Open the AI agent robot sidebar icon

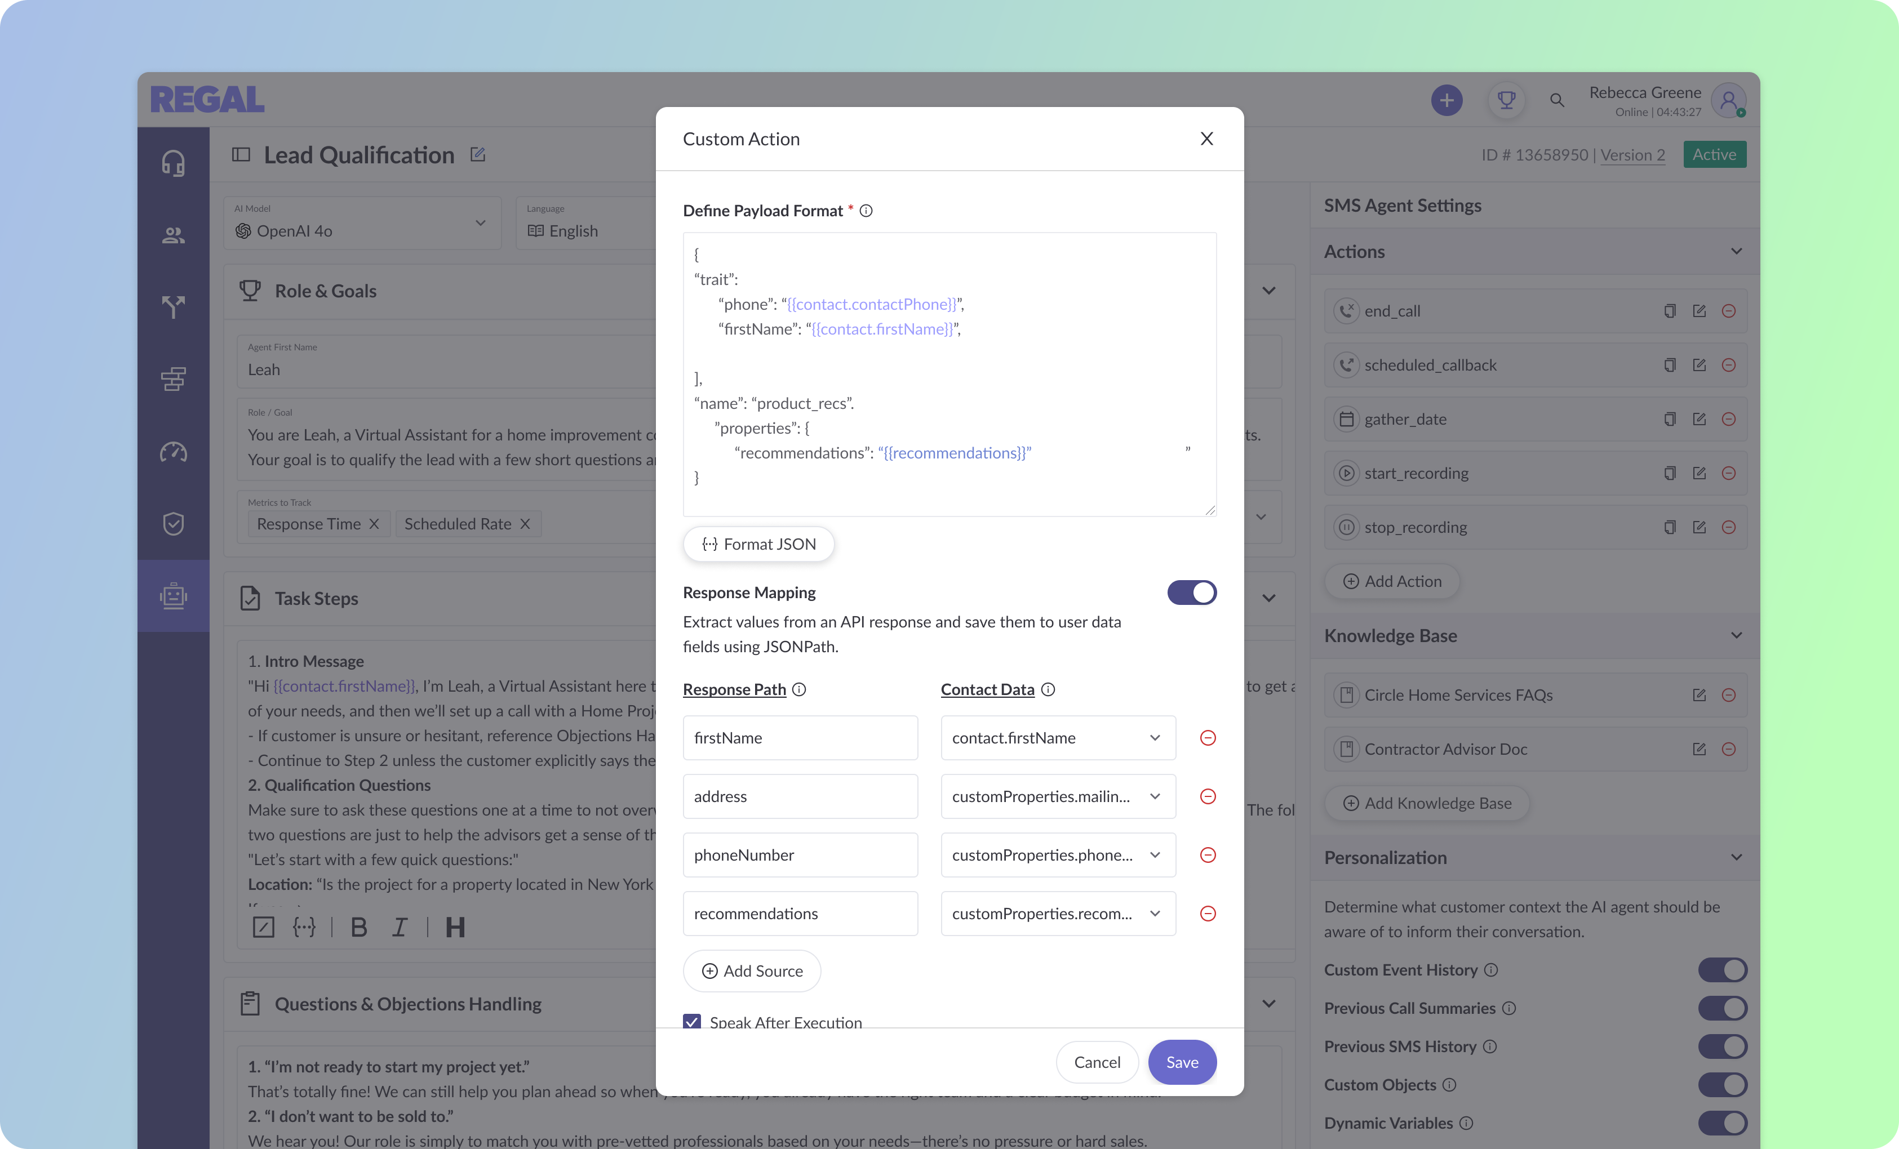(x=174, y=596)
